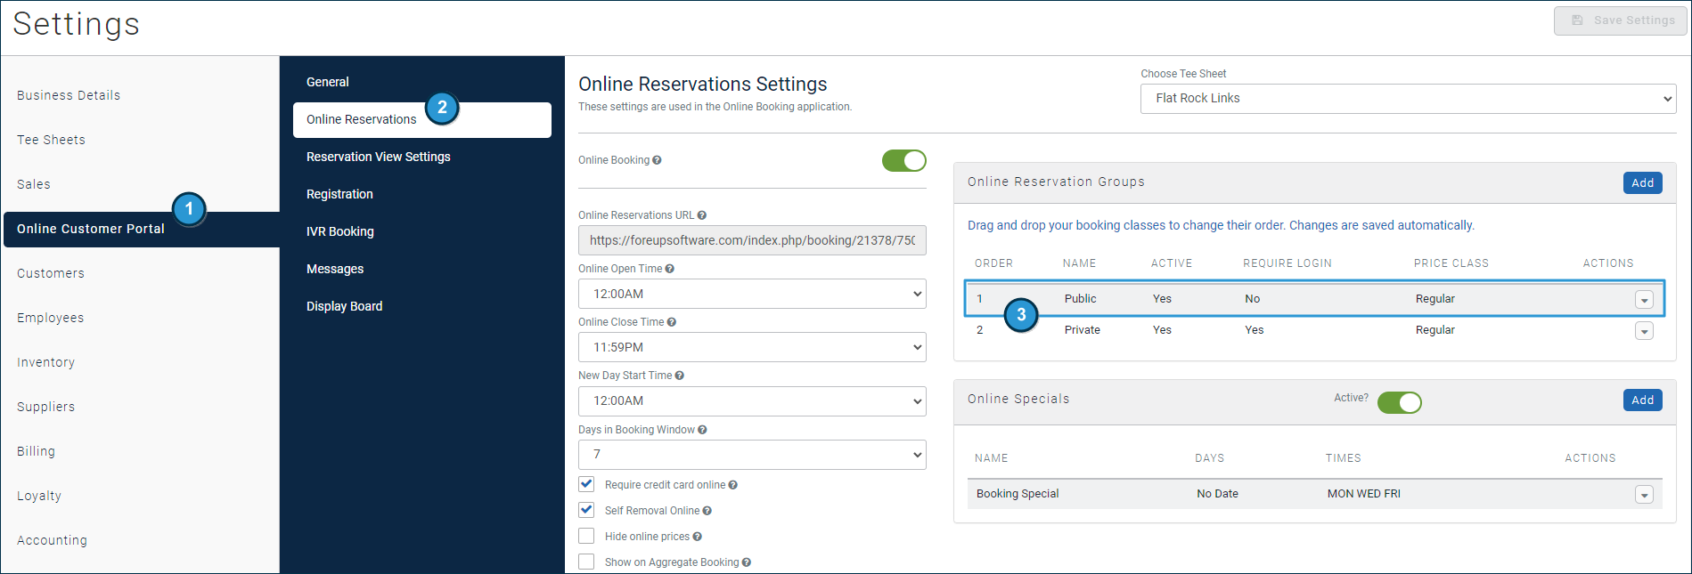
Task: Click the PRICE CLASS column header
Action: [1451, 263]
